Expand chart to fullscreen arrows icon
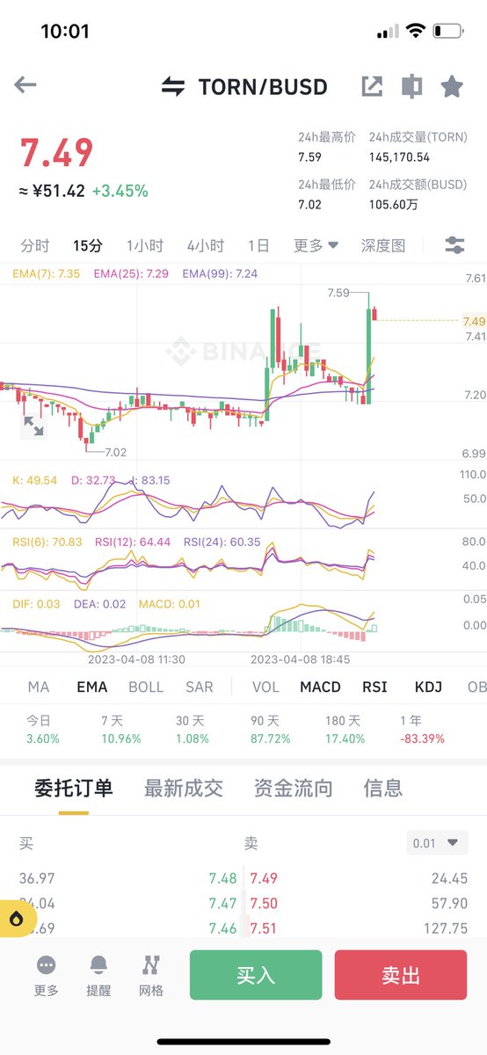This screenshot has width=487, height=1055. point(33,426)
